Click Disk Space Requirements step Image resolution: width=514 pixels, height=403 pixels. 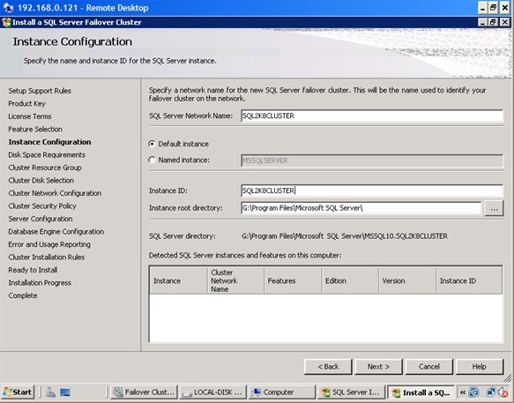pos(47,155)
